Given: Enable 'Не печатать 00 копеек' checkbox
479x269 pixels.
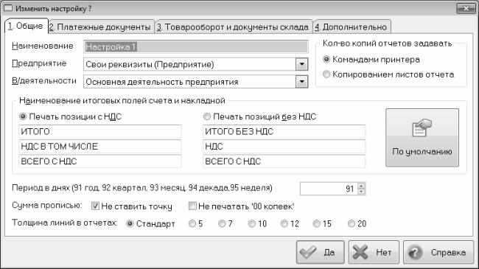Looking at the screenshot, I should click(x=192, y=206).
